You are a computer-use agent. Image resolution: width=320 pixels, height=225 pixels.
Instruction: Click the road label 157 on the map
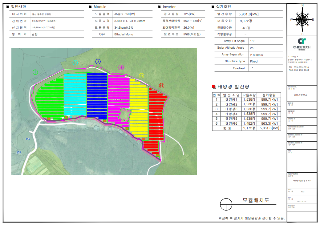click(x=28, y=139)
